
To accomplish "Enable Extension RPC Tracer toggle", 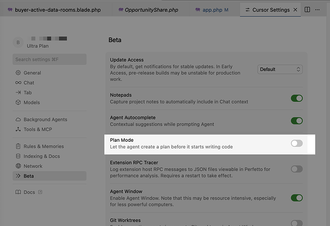I will [x=297, y=169].
